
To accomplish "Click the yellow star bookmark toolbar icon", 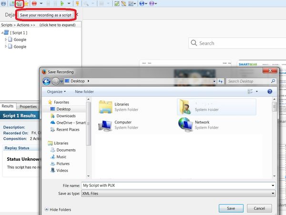I will (x=27, y=4).
